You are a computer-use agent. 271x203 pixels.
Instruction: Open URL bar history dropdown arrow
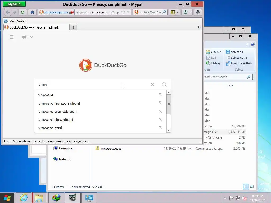pyautogui.click(x=128, y=12)
